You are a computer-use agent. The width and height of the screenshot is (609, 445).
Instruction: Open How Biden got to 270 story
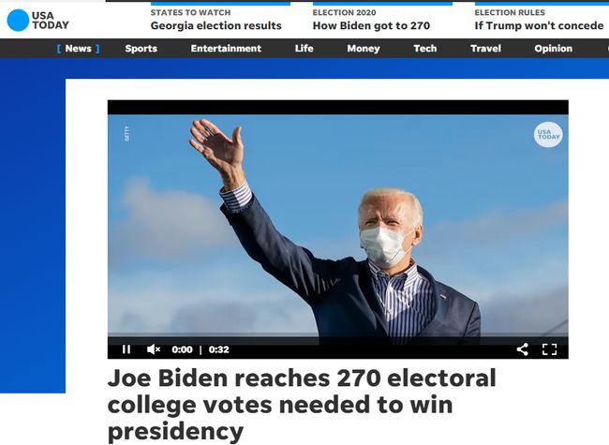click(x=371, y=25)
